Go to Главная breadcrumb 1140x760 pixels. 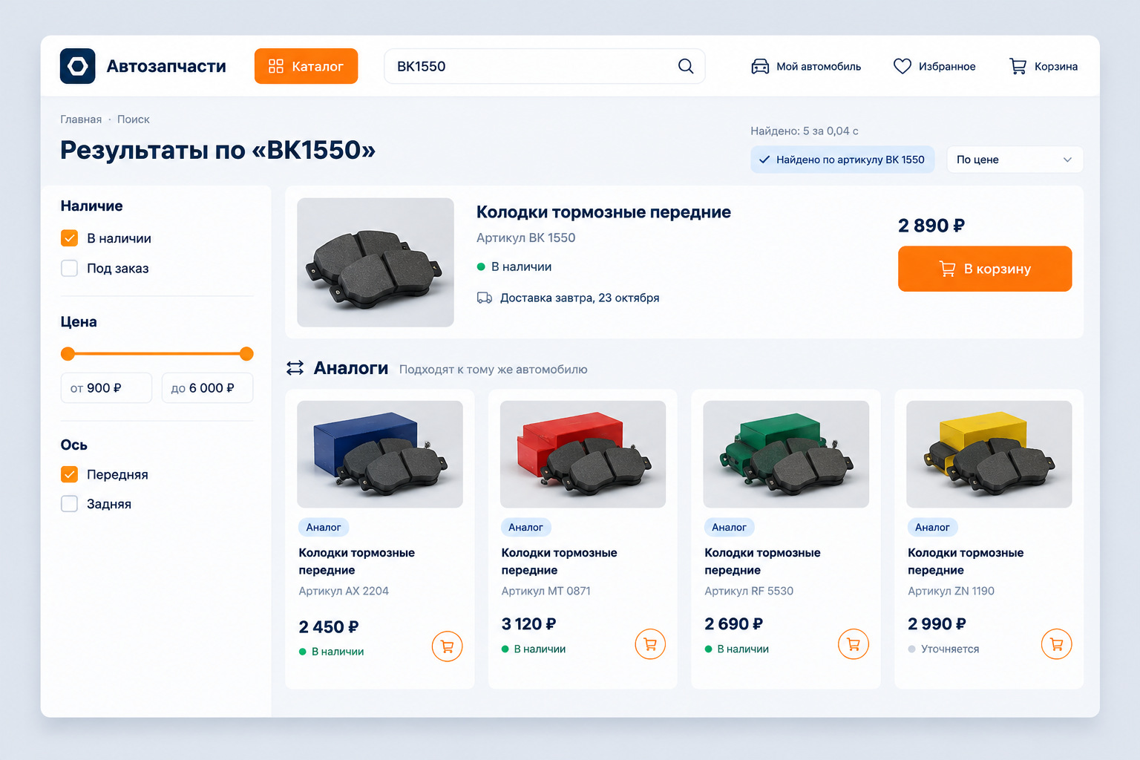(x=81, y=119)
